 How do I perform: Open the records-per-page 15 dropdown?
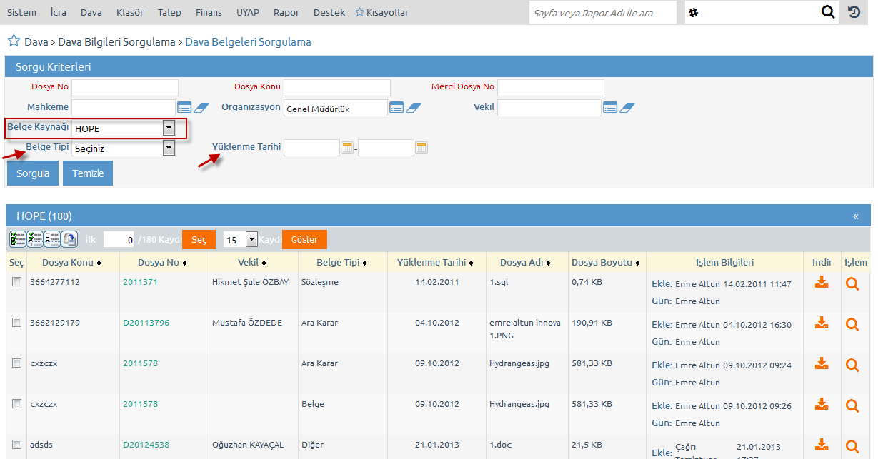tap(241, 240)
